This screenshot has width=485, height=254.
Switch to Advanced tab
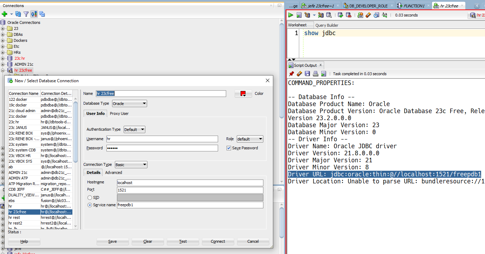tap(113, 172)
